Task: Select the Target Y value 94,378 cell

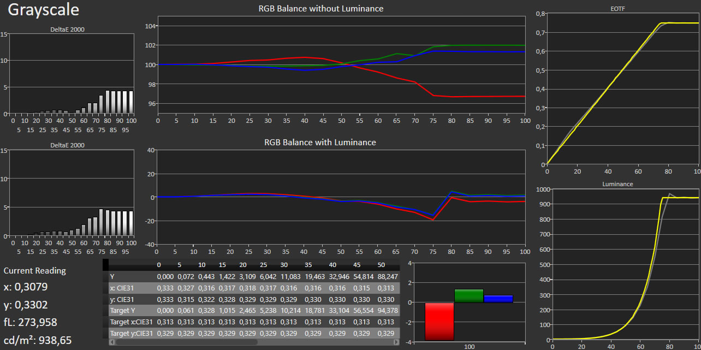Action: click(388, 310)
